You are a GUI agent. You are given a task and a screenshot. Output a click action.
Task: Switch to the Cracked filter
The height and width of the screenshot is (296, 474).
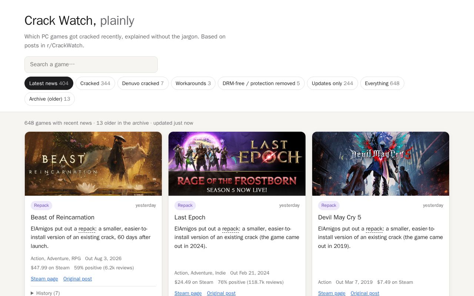click(95, 83)
